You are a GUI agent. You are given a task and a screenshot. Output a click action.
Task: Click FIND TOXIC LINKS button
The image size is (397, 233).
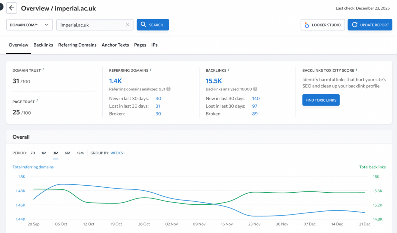click(x=321, y=100)
